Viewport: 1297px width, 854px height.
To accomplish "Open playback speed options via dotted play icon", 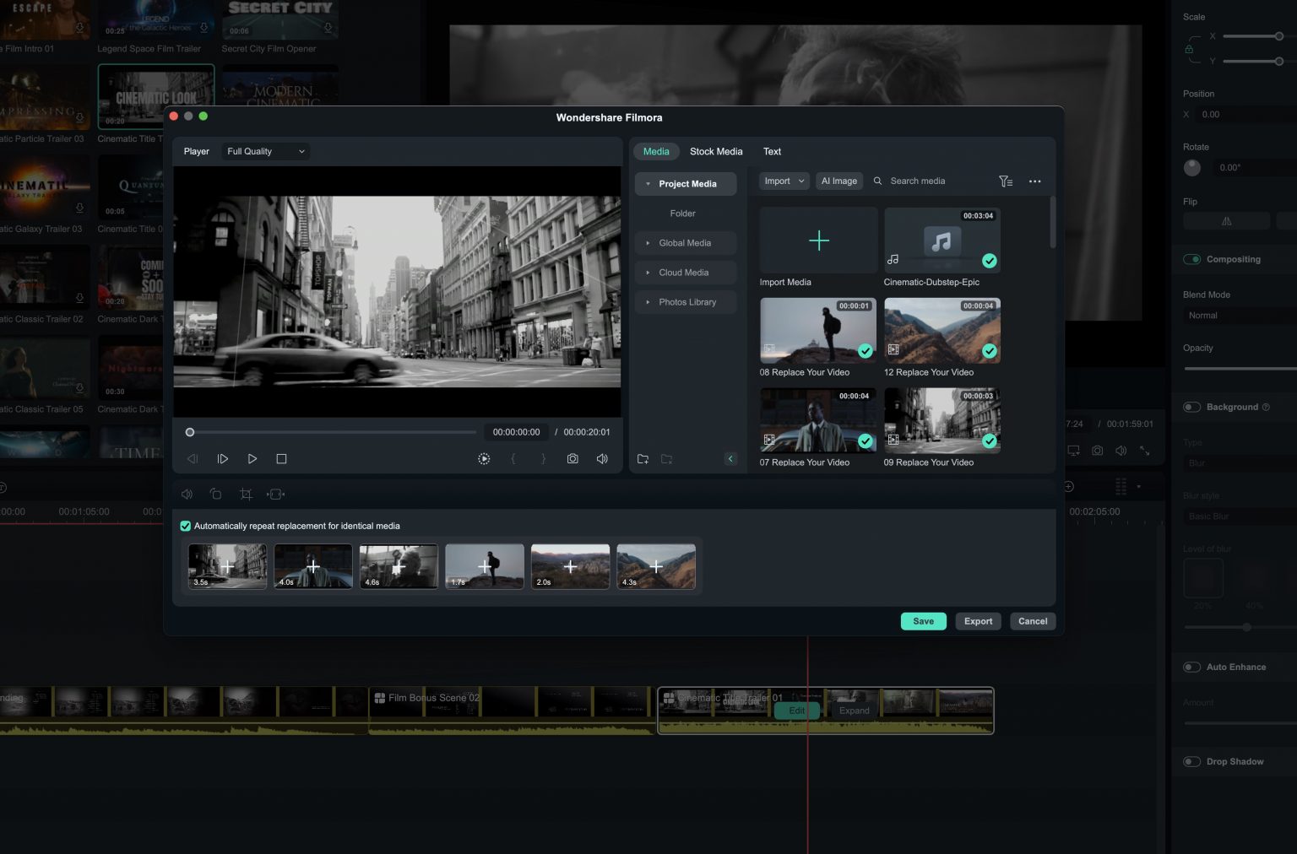I will click(x=483, y=458).
